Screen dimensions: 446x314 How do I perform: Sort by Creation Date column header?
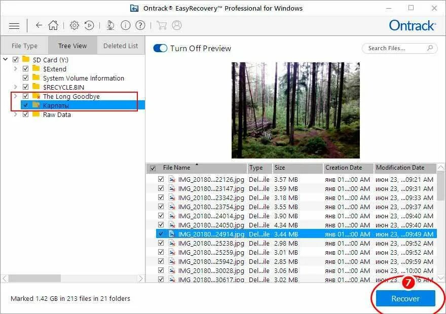click(x=349, y=168)
